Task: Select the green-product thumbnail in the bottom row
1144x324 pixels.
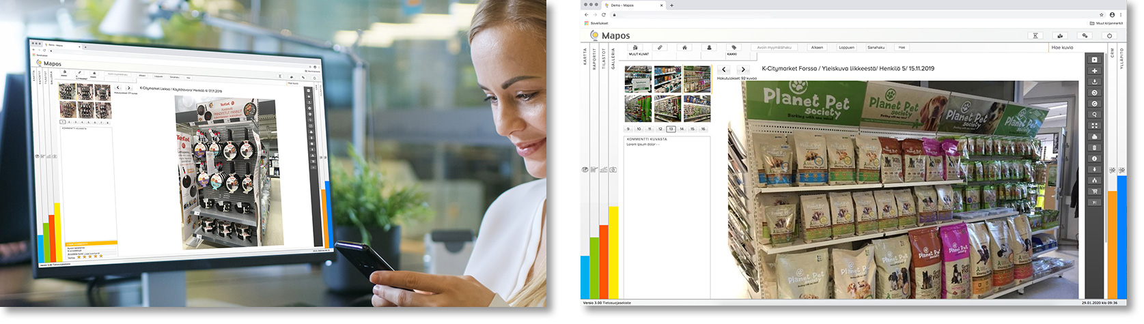Action: (639, 108)
